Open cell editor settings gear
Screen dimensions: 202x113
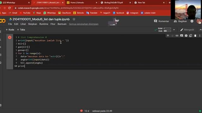(x=186, y=35)
